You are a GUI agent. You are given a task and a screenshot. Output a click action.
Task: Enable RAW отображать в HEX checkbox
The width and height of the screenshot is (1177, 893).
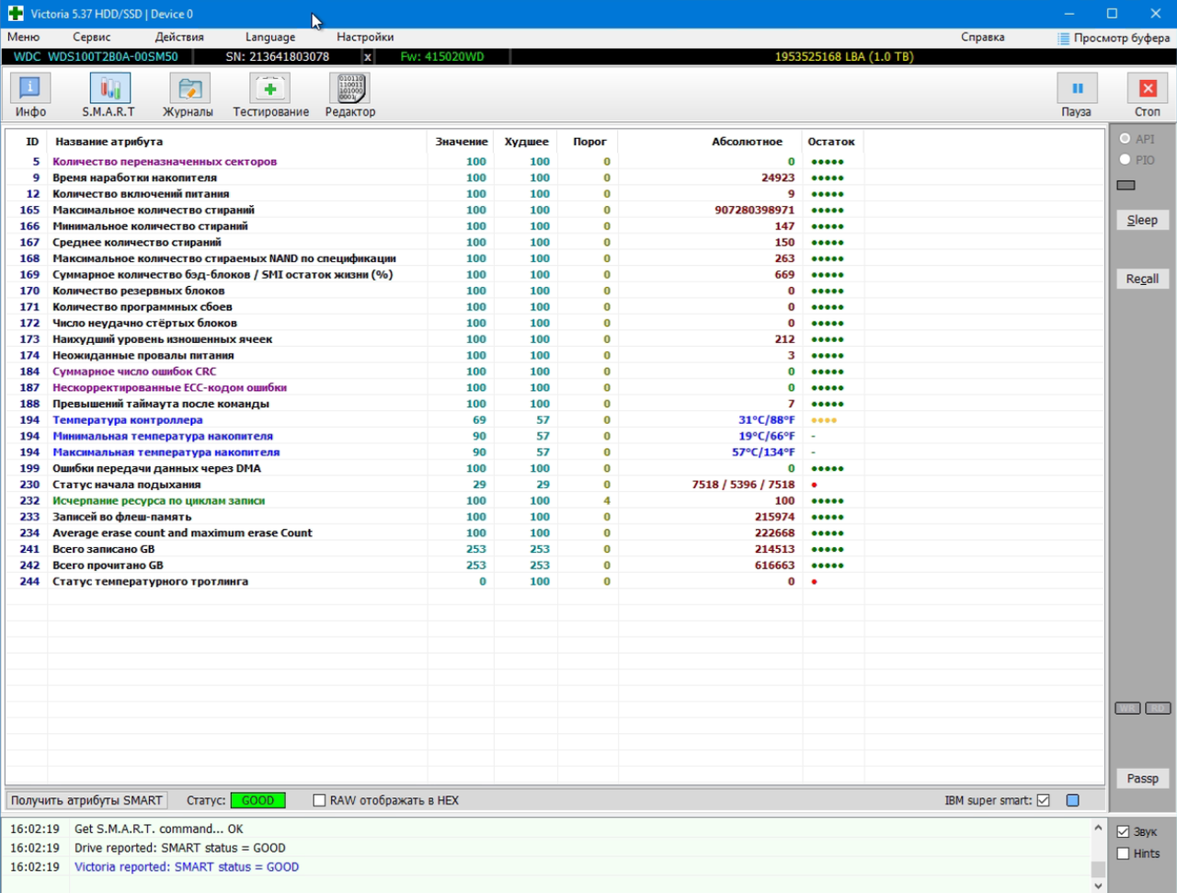pyautogui.click(x=319, y=801)
